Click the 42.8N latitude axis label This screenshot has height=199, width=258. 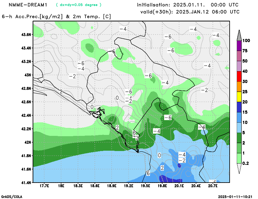click(x=26, y=89)
